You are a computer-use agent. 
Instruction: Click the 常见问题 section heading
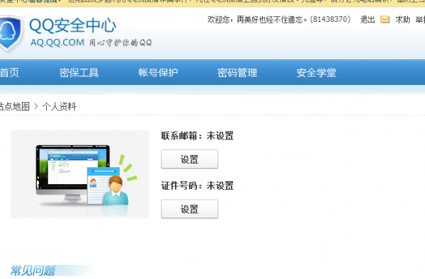click(33, 271)
